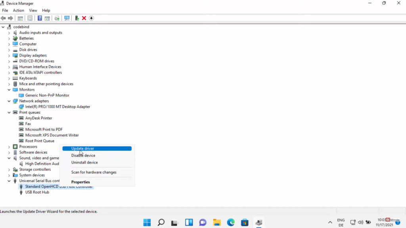The width and height of the screenshot is (406, 228).
Task: Collapse the root codebind node
Action: (3, 27)
